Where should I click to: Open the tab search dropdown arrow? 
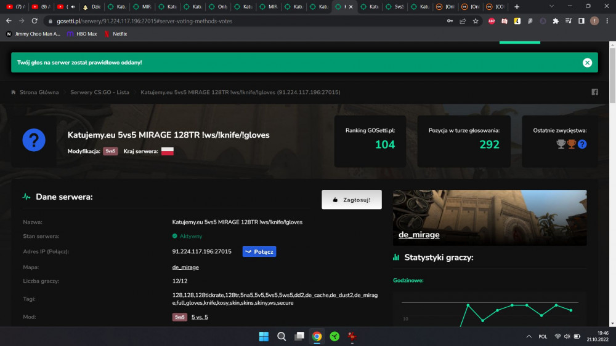click(x=551, y=6)
